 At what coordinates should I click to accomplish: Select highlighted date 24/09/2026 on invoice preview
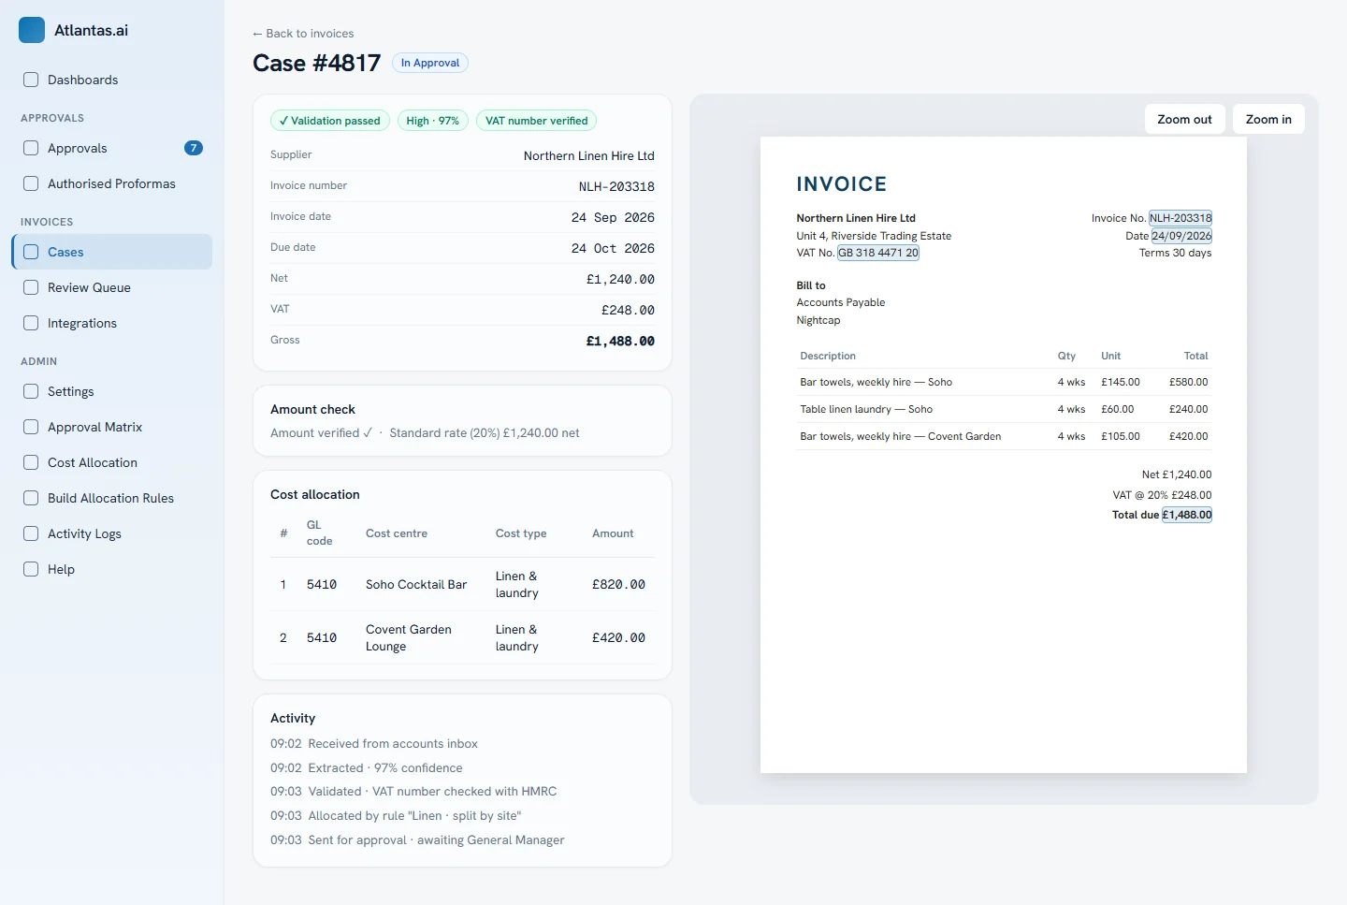(1181, 236)
